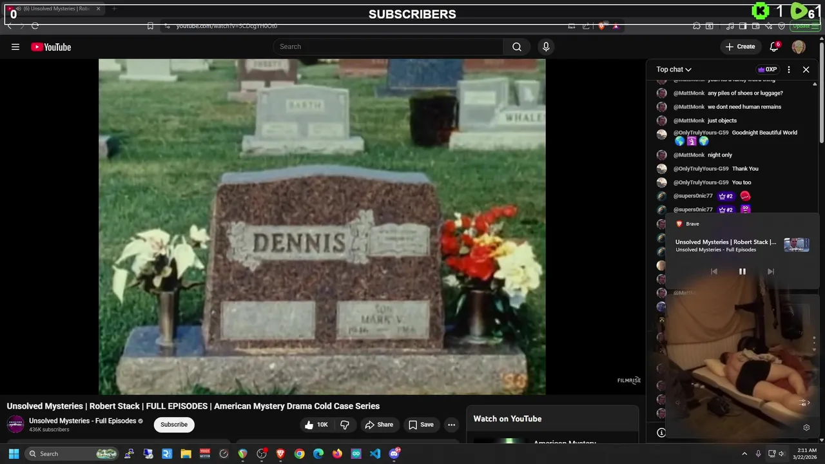
Task: Bookmark this page in address bar
Action: [150, 26]
